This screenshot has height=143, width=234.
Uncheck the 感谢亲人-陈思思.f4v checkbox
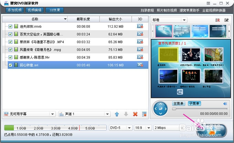[10, 57]
